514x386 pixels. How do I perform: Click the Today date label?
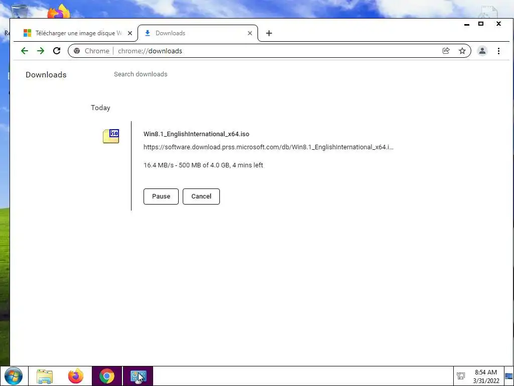pos(100,108)
